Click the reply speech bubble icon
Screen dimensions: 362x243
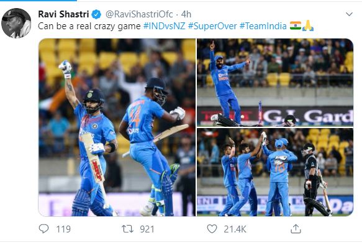43,229
